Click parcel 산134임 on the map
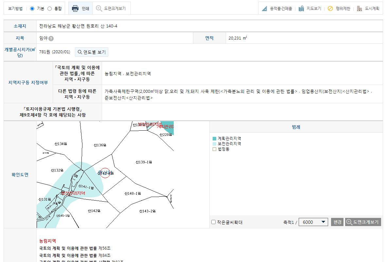387x262 pixels. pyautogui.click(x=61, y=144)
